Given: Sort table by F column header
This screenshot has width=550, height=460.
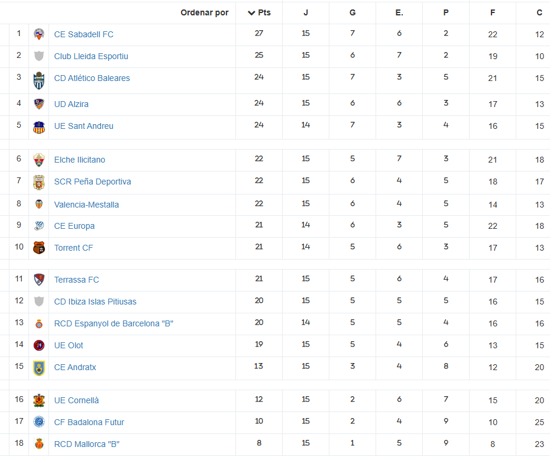Looking at the screenshot, I should [493, 12].
